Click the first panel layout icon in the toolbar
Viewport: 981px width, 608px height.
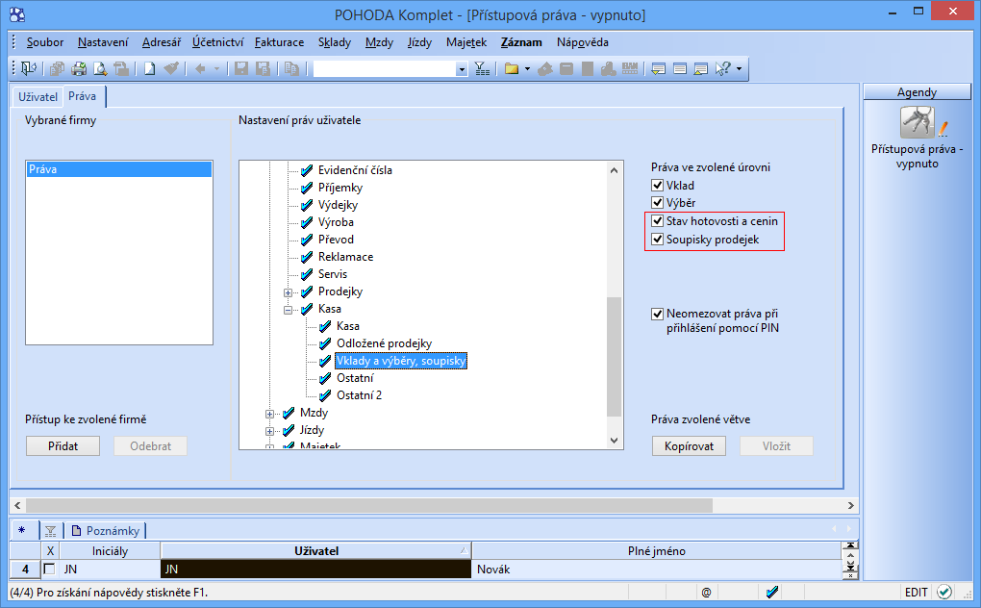pos(658,68)
